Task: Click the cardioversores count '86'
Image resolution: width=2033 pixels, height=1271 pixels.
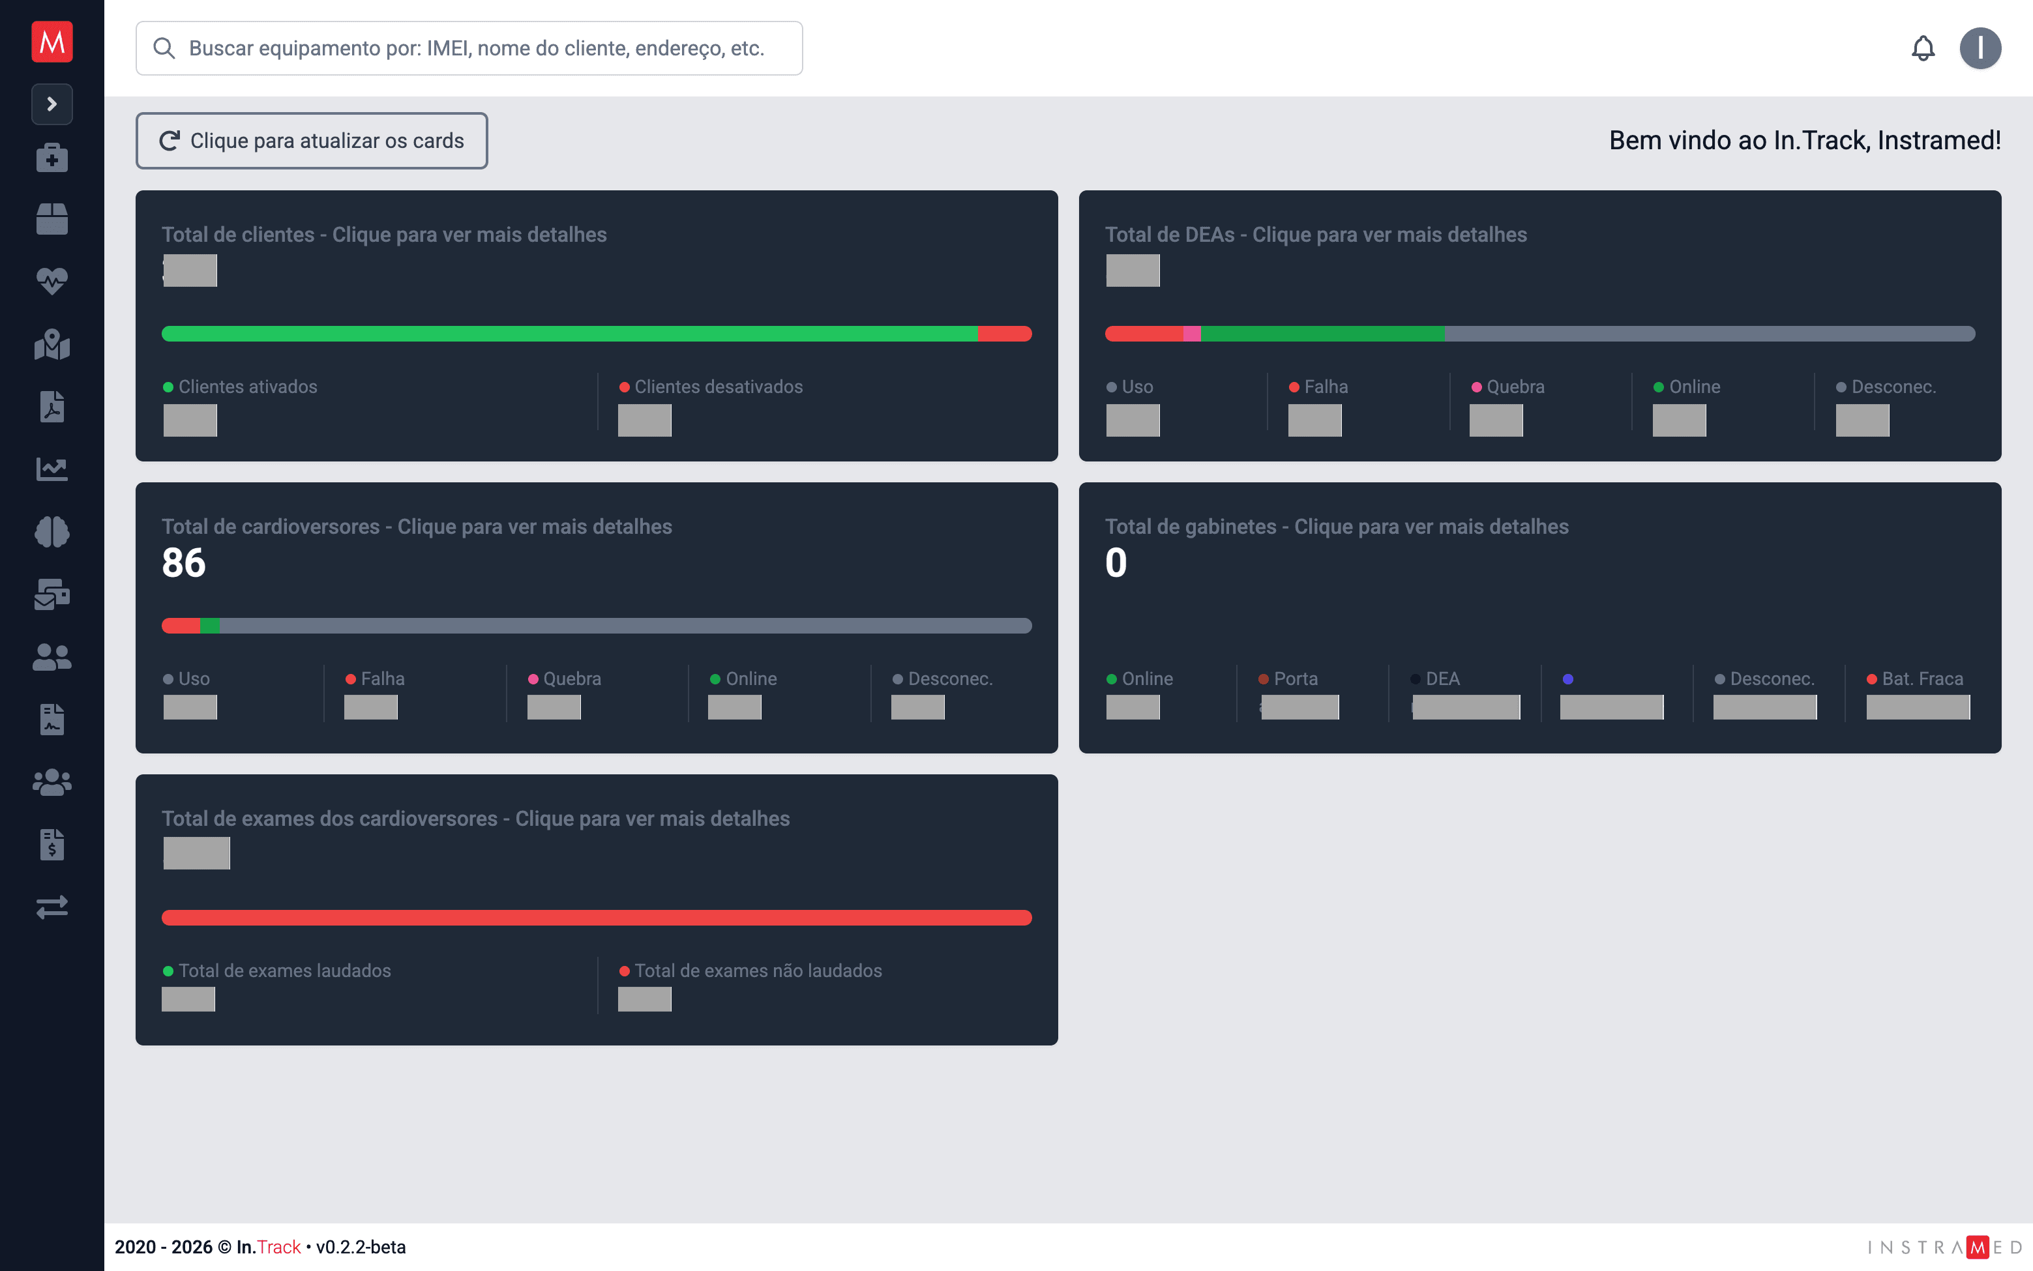Action: coord(183,562)
